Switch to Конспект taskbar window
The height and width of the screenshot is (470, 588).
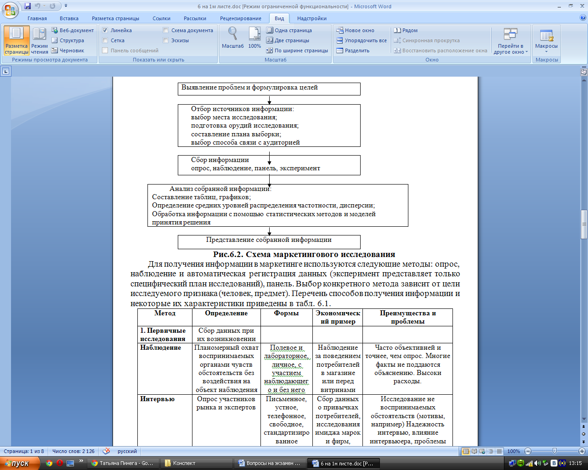pyautogui.click(x=198, y=463)
